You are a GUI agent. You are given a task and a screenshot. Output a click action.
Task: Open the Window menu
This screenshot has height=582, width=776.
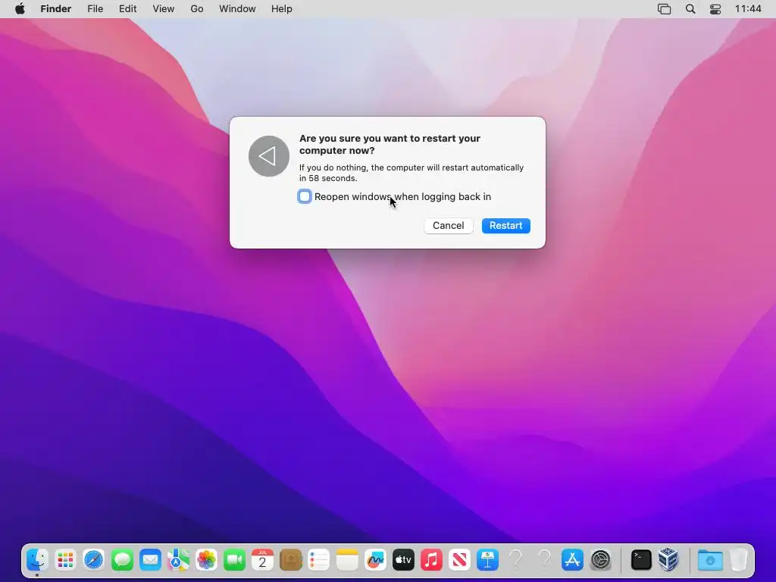coord(237,9)
